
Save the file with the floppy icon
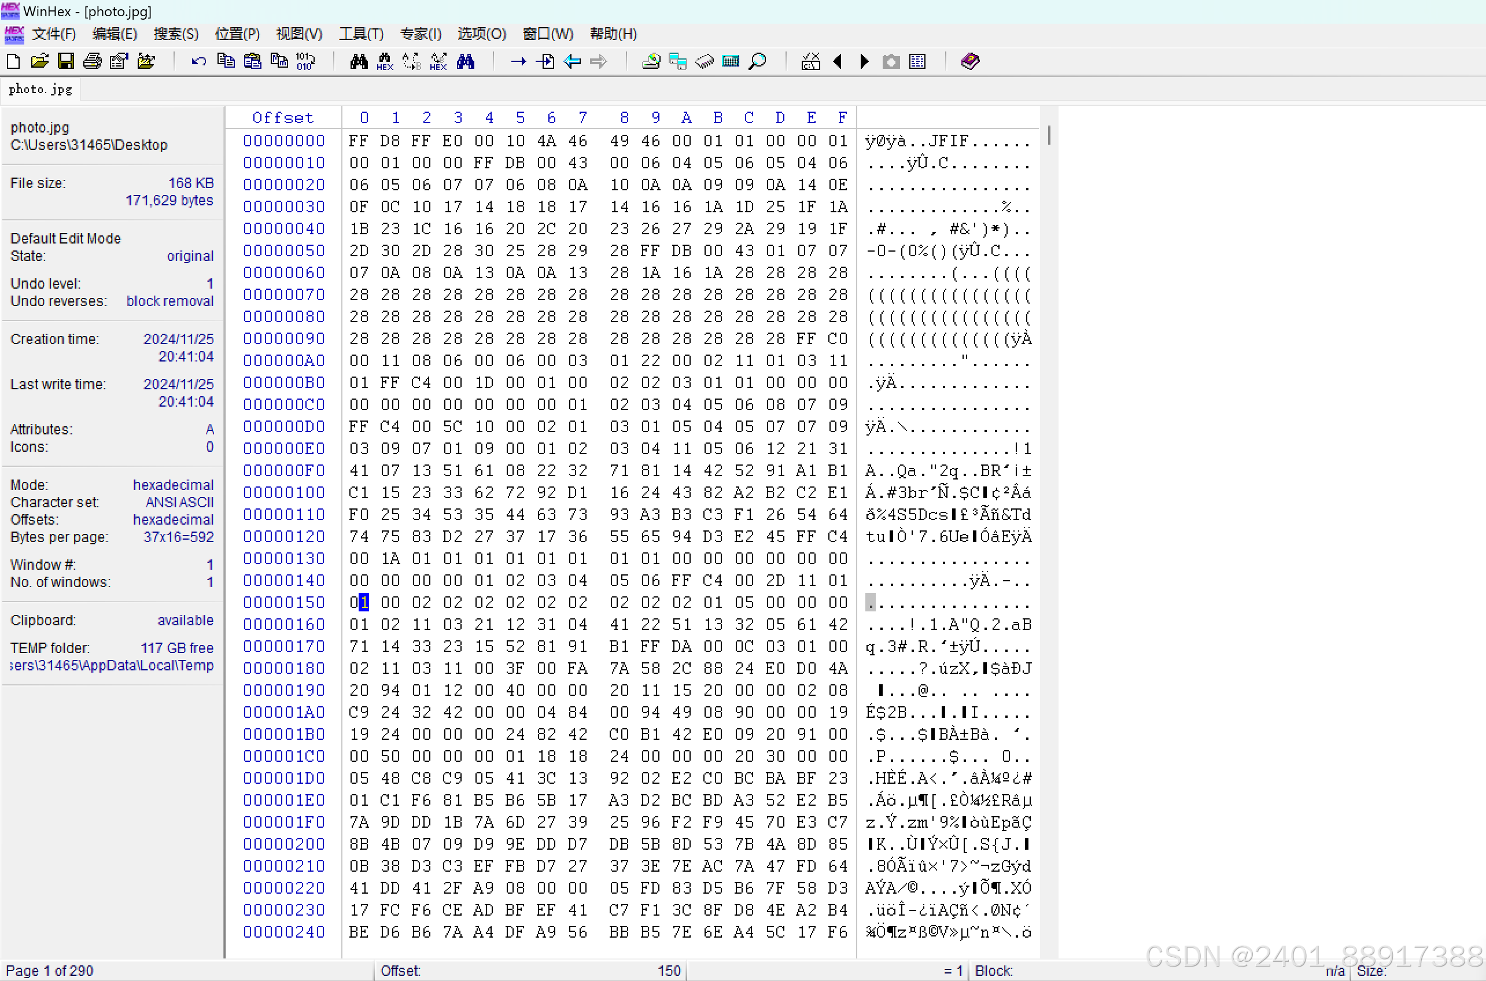[x=66, y=61]
